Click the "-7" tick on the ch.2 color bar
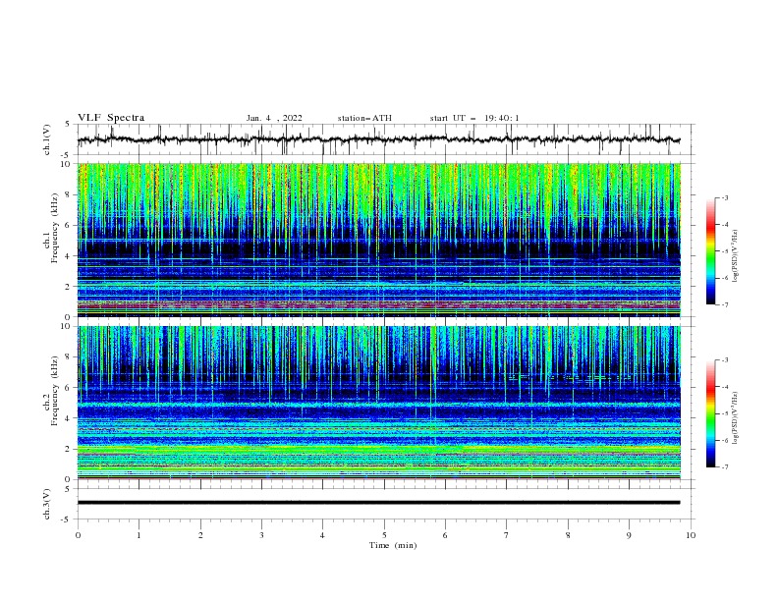Screen dimensions: 778x601 tap(724, 467)
